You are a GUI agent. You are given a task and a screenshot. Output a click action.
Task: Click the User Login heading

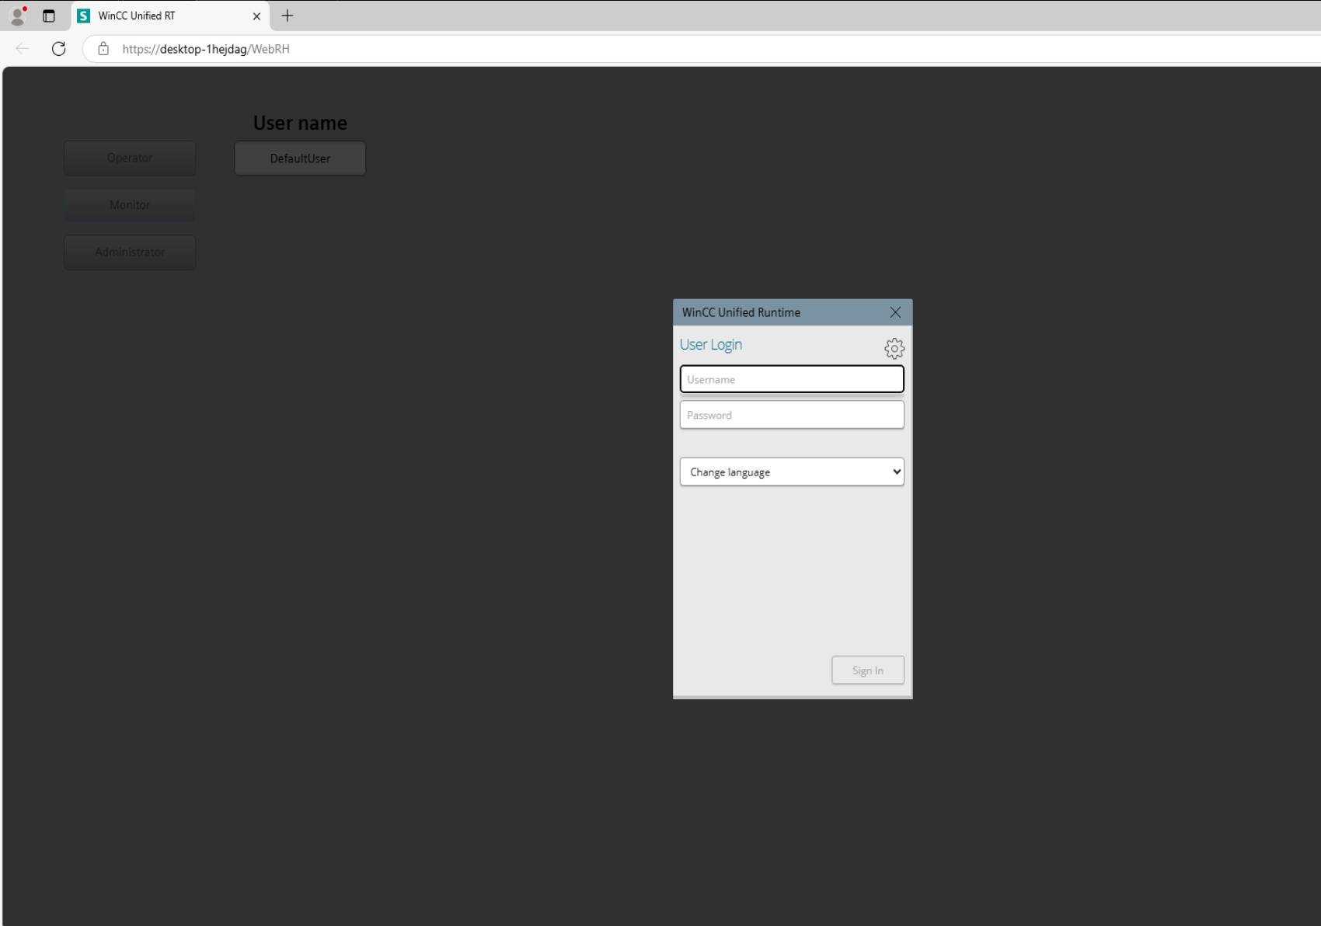tap(711, 344)
